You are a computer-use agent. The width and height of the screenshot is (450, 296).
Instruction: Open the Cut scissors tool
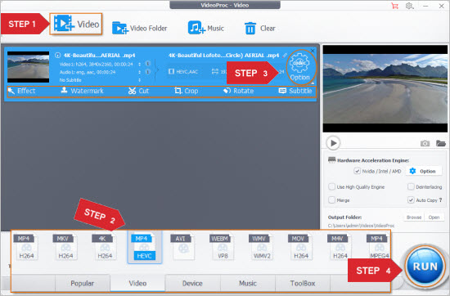coord(132,91)
